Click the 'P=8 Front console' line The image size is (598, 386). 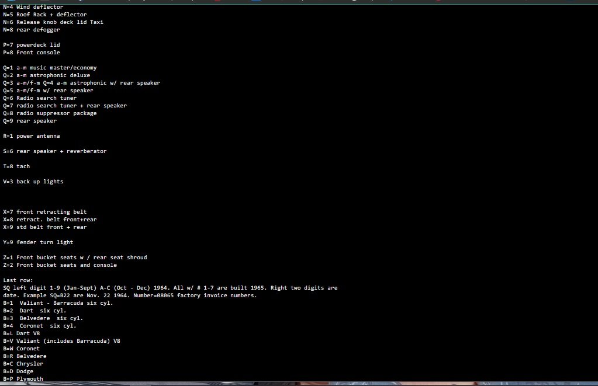point(32,53)
